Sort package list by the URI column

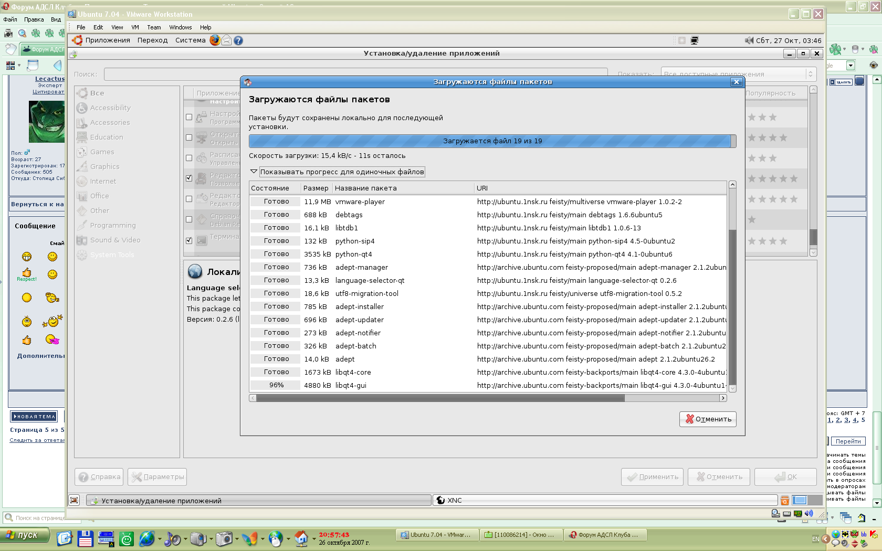pos(482,188)
